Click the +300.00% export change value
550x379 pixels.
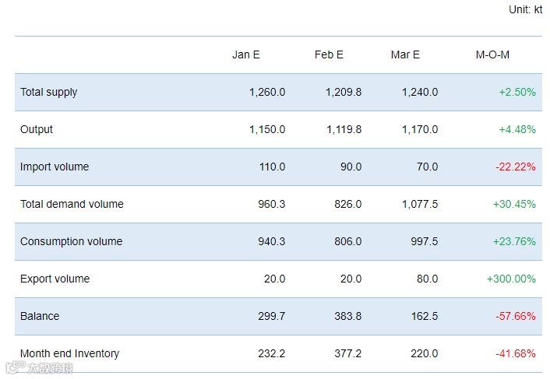[511, 279]
